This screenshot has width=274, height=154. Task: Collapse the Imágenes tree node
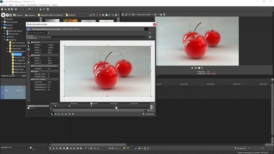(5, 40)
